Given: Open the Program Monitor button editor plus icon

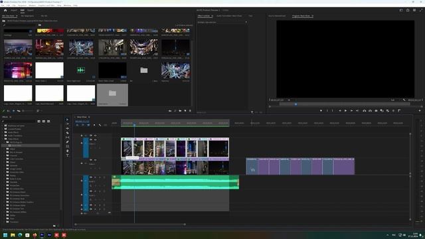Looking at the screenshot, I should coord(420,111).
